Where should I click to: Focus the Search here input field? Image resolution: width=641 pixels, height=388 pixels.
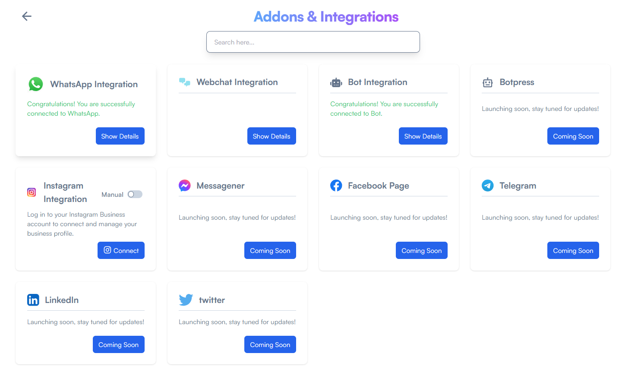pyautogui.click(x=313, y=42)
